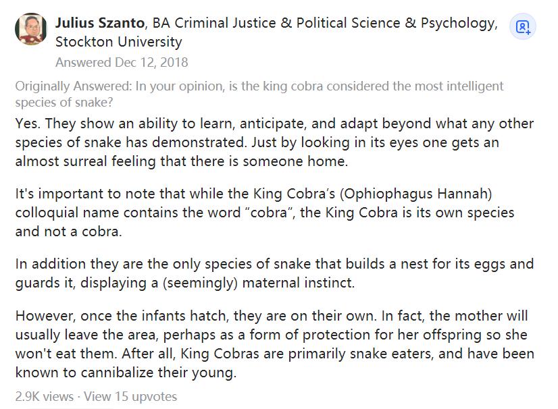Click the "Stockton University" credential text

click(x=119, y=42)
